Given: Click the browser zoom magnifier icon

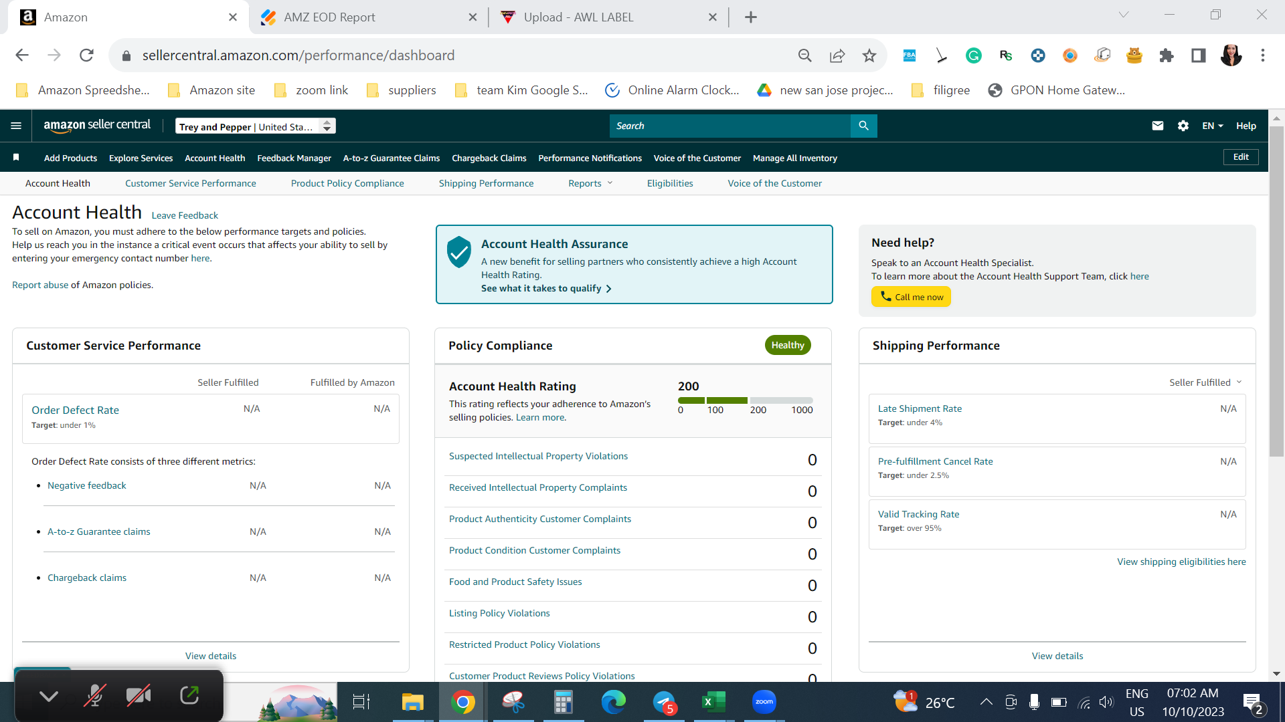Looking at the screenshot, I should pyautogui.click(x=805, y=55).
